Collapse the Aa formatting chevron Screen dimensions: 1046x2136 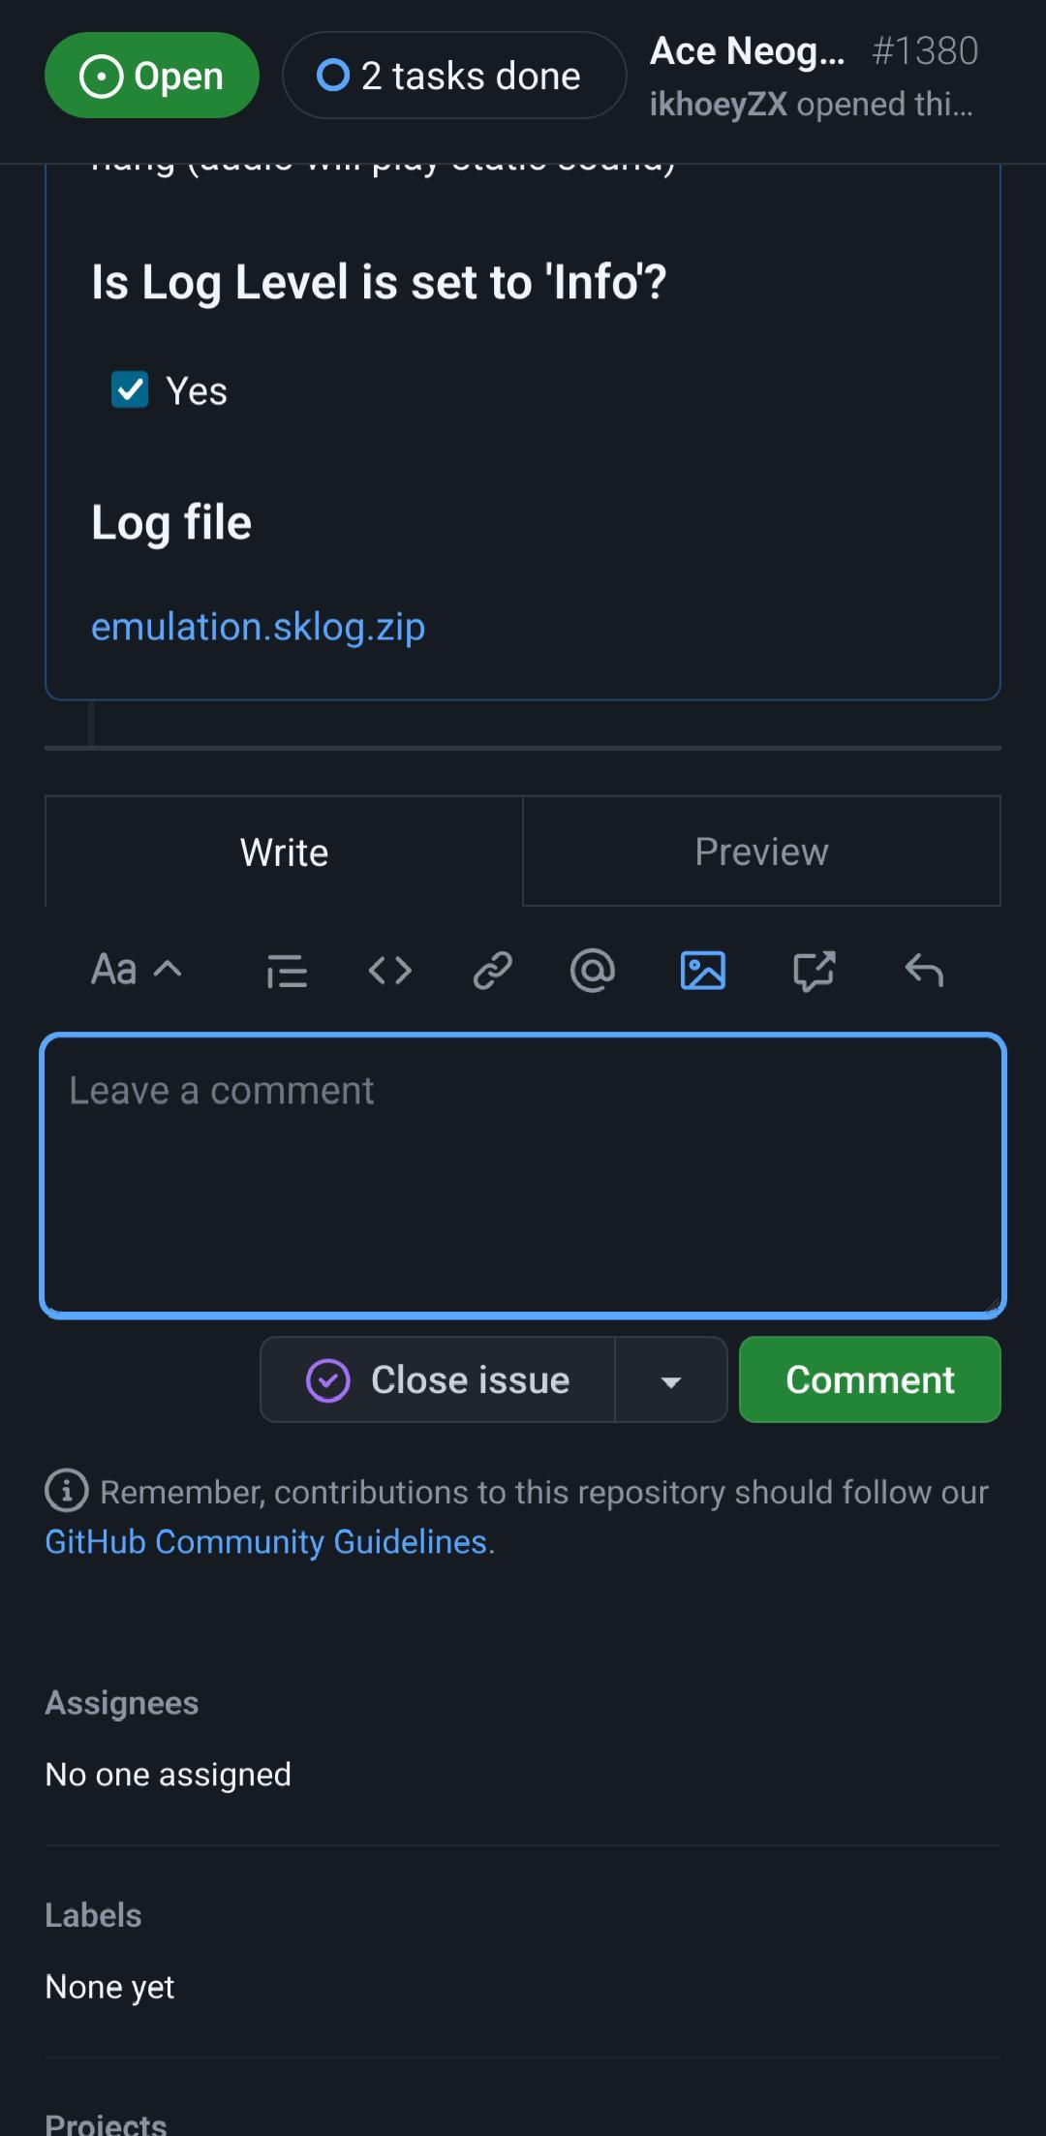click(169, 970)
